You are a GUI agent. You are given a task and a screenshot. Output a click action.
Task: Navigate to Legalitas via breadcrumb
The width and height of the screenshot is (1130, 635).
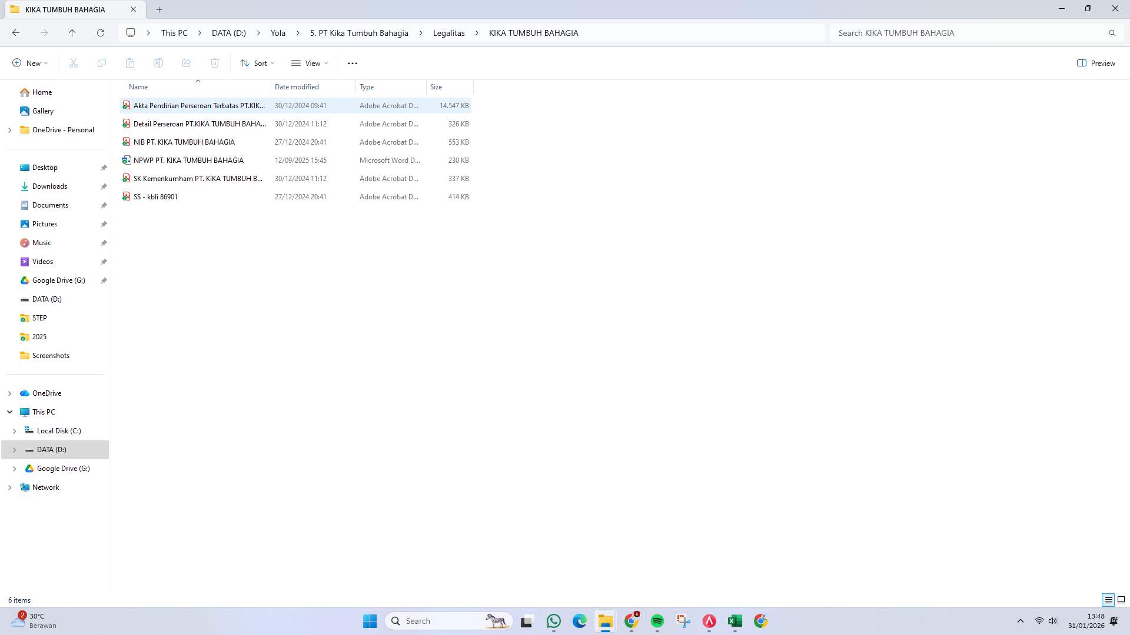pyautogui.click(x=448, y=33)
